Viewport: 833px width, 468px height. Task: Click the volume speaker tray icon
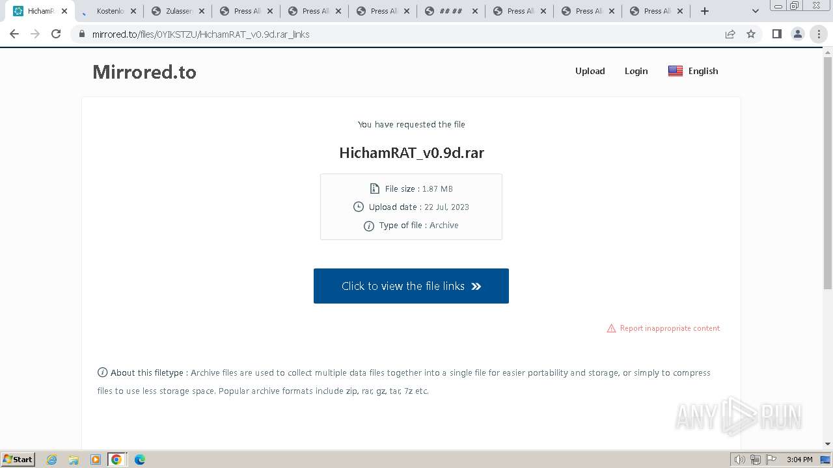pos(739,460)
